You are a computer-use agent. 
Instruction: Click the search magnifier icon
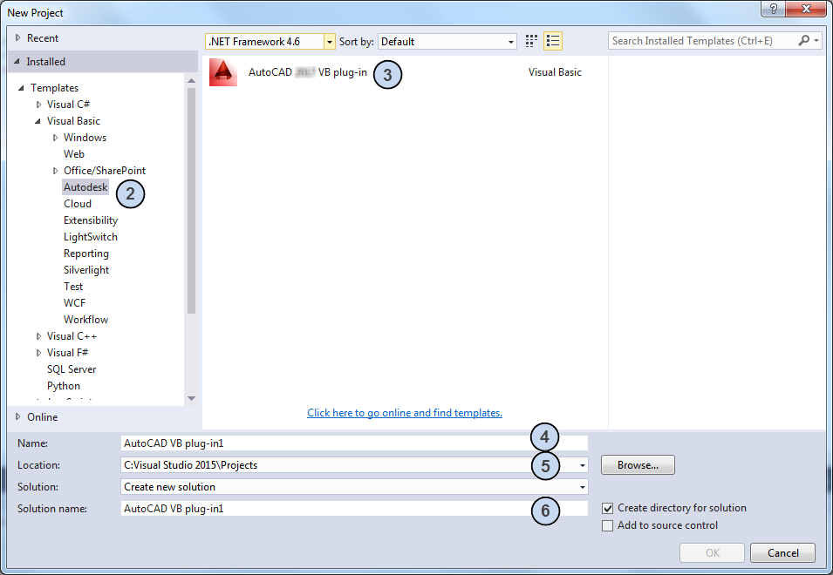coord(804,40)
